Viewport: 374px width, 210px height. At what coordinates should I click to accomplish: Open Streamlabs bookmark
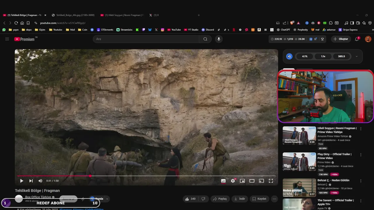tap(124, 29)
